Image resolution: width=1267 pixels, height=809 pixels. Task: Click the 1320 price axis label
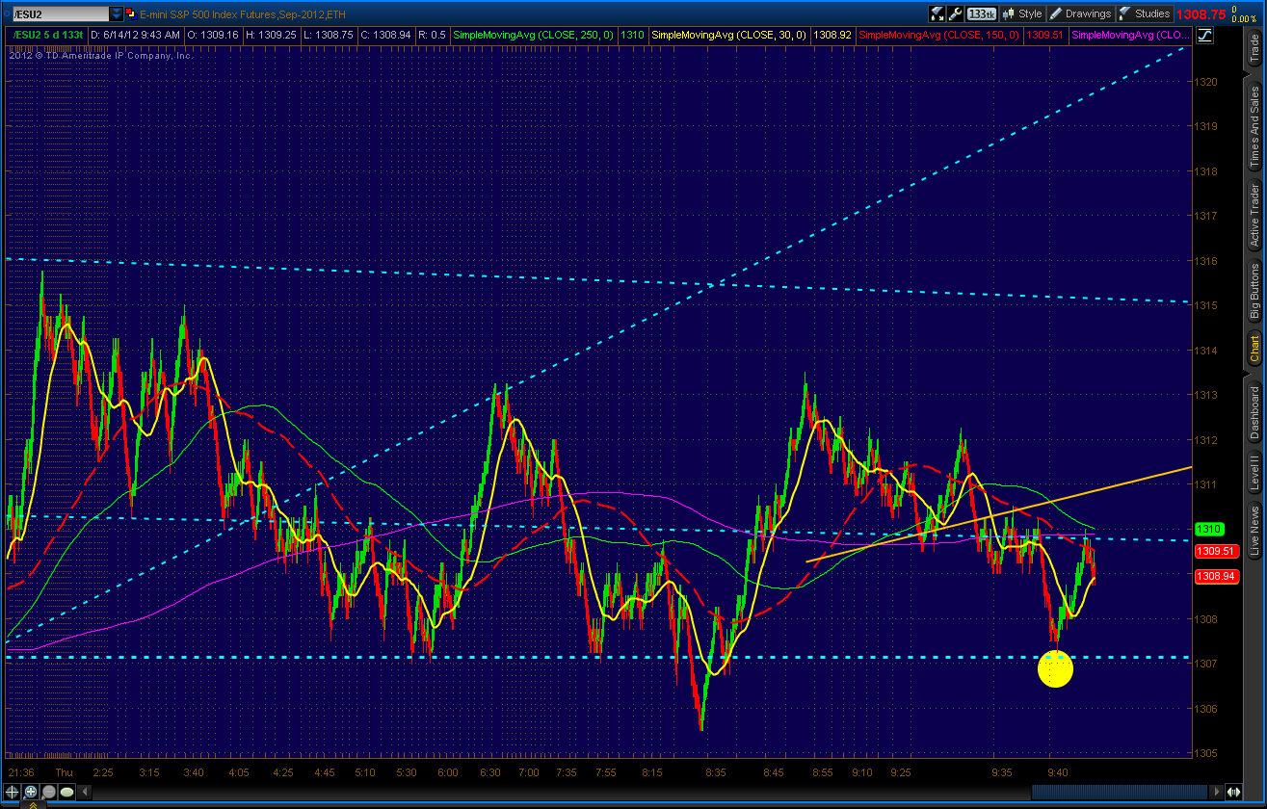1206,81
